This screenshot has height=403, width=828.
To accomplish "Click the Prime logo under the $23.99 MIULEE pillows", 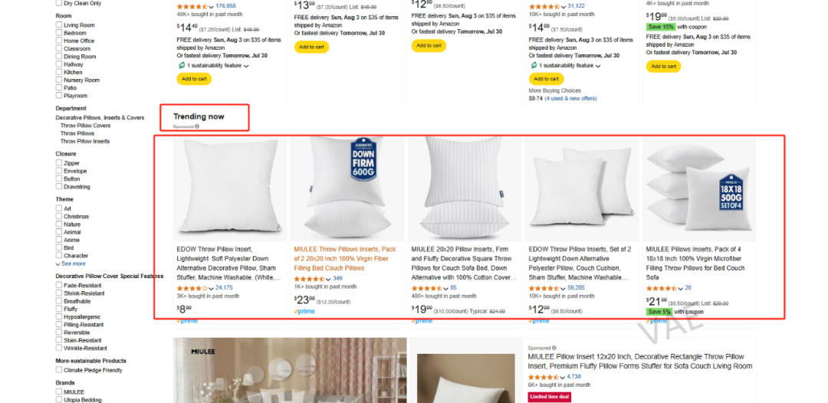I will 305,311.
